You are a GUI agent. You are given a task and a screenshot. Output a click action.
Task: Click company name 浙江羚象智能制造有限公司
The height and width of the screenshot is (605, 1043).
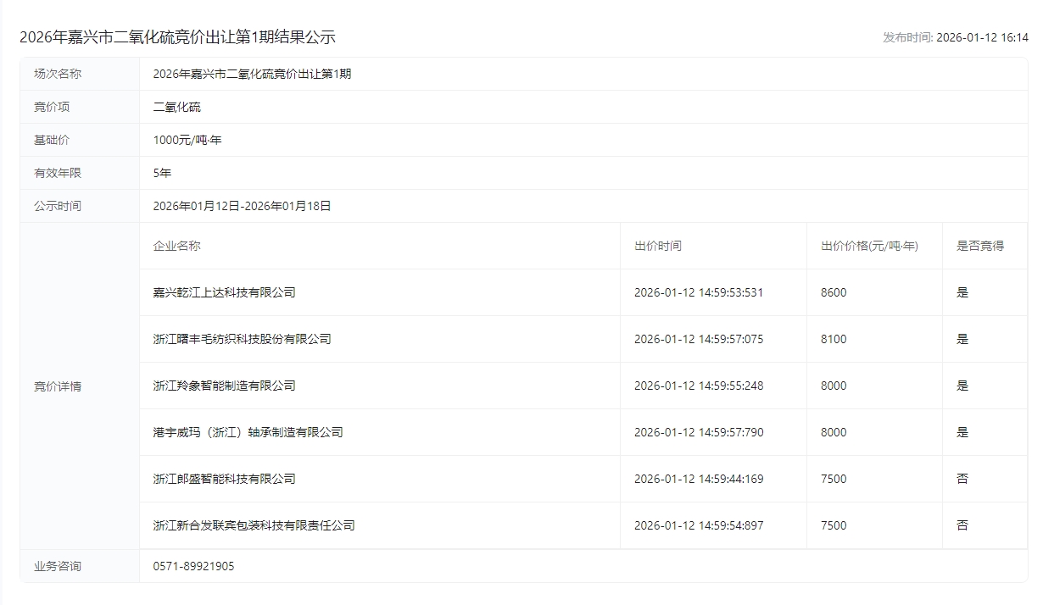coord(224,386)
